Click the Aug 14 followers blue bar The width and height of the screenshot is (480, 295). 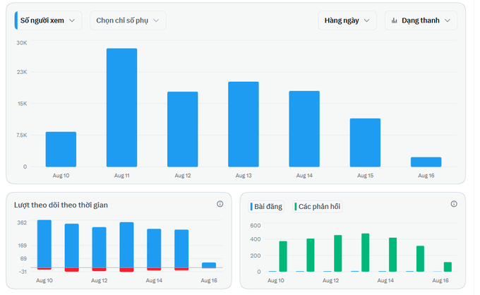(154, 248)
